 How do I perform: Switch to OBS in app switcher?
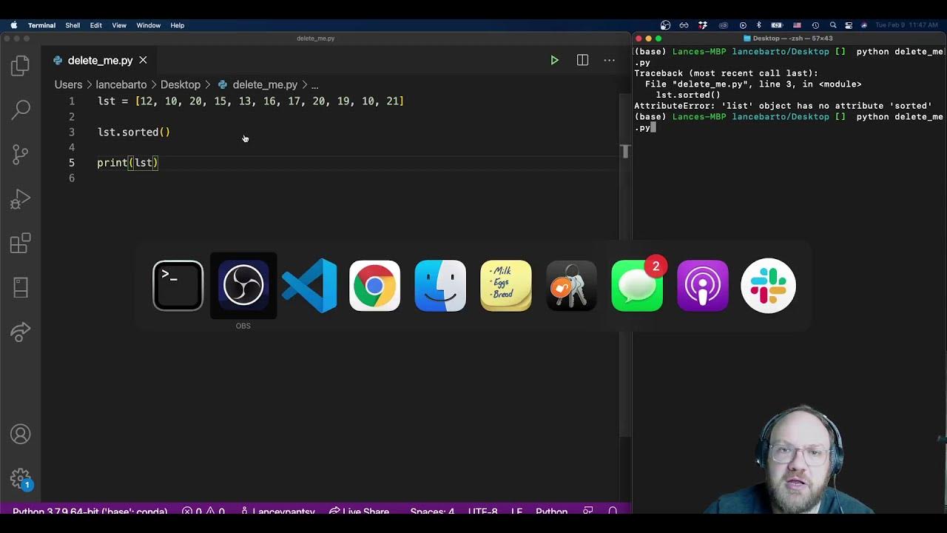pyautogui.click(x=243, y=286)
